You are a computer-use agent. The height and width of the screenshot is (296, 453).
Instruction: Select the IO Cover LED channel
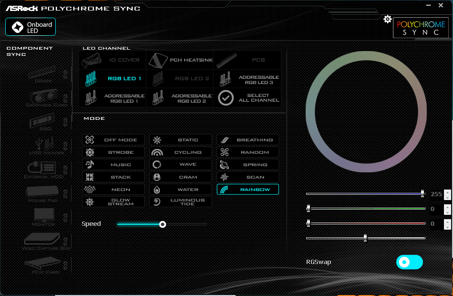(x=113, y=60)
